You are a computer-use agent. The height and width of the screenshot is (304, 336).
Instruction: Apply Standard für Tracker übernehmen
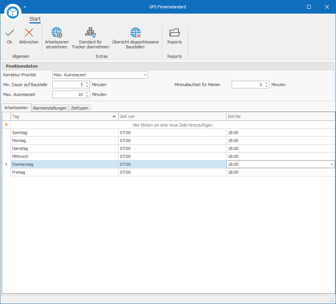(90, 38)
